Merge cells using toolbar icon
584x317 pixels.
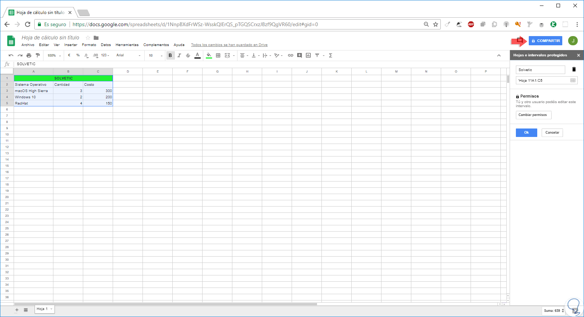pyautogui.click(x=227, y=56)
